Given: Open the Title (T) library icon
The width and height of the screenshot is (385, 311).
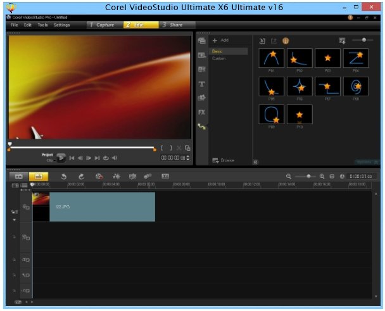Looking at the screenshot, I should pos(202,84).
